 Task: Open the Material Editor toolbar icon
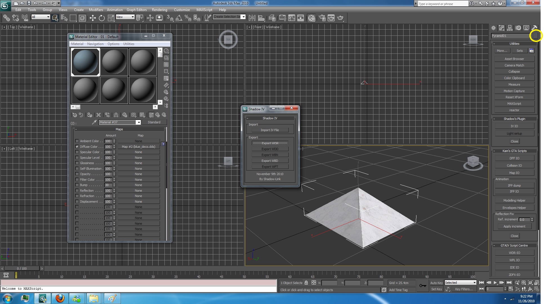pyautogui.click(x=311, y=18)
